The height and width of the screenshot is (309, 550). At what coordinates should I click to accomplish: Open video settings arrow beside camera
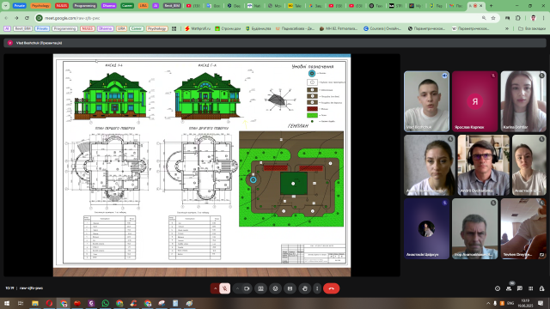pos(237,288)
